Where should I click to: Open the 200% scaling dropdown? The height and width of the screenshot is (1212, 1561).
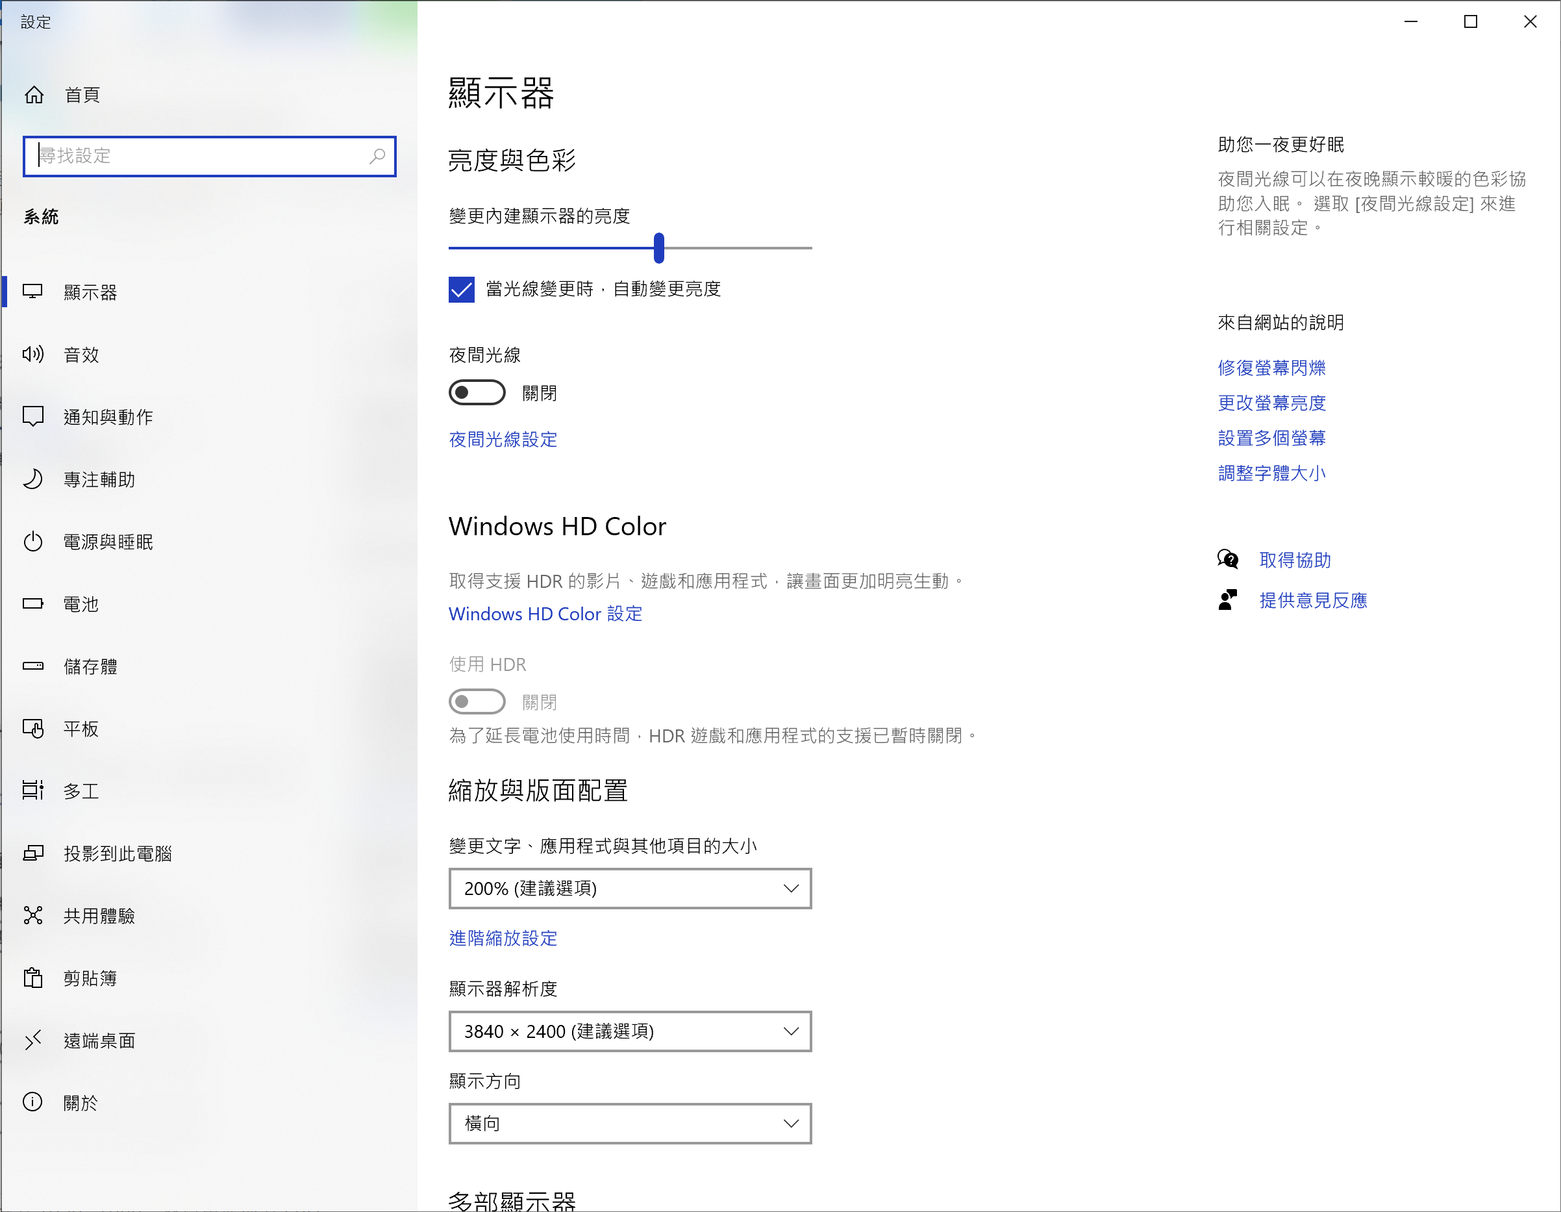pyautogui.click(x=630, y=888)
